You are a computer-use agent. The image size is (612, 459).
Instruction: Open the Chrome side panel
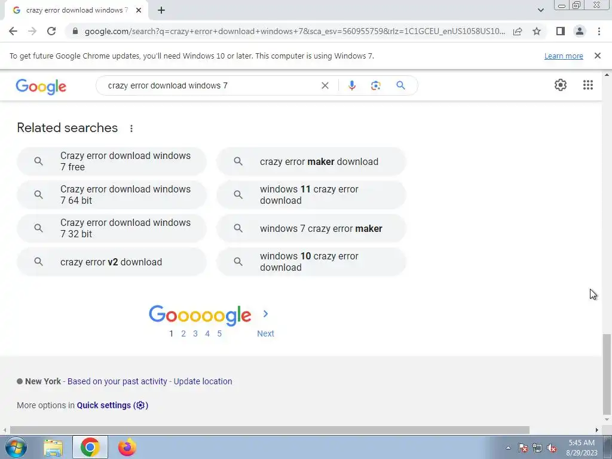point(561,31)
